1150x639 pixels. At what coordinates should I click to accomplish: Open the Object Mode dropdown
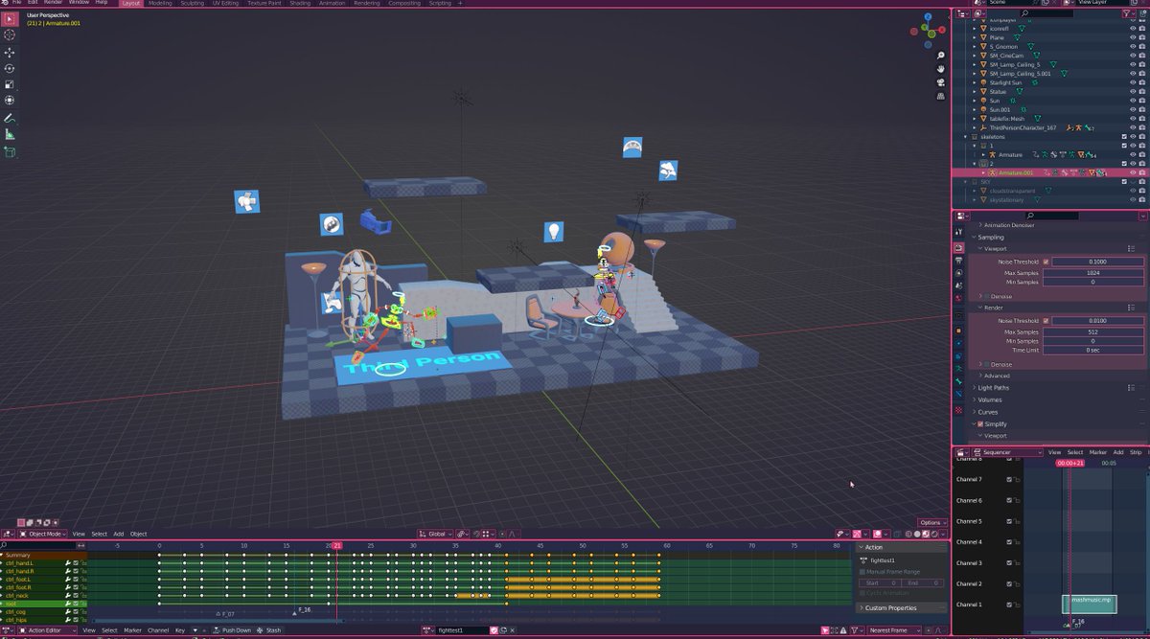point(41,534)
